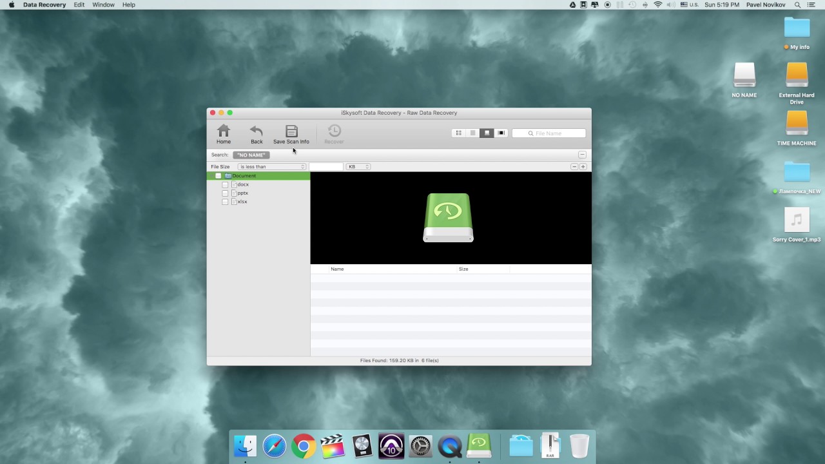Launch Google Chrome from the Dock
This screenshot has height=464, width=825.
point(304,445)
